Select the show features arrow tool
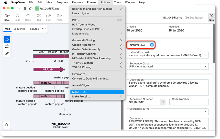The image size is (220, 139). coord(7,39)
